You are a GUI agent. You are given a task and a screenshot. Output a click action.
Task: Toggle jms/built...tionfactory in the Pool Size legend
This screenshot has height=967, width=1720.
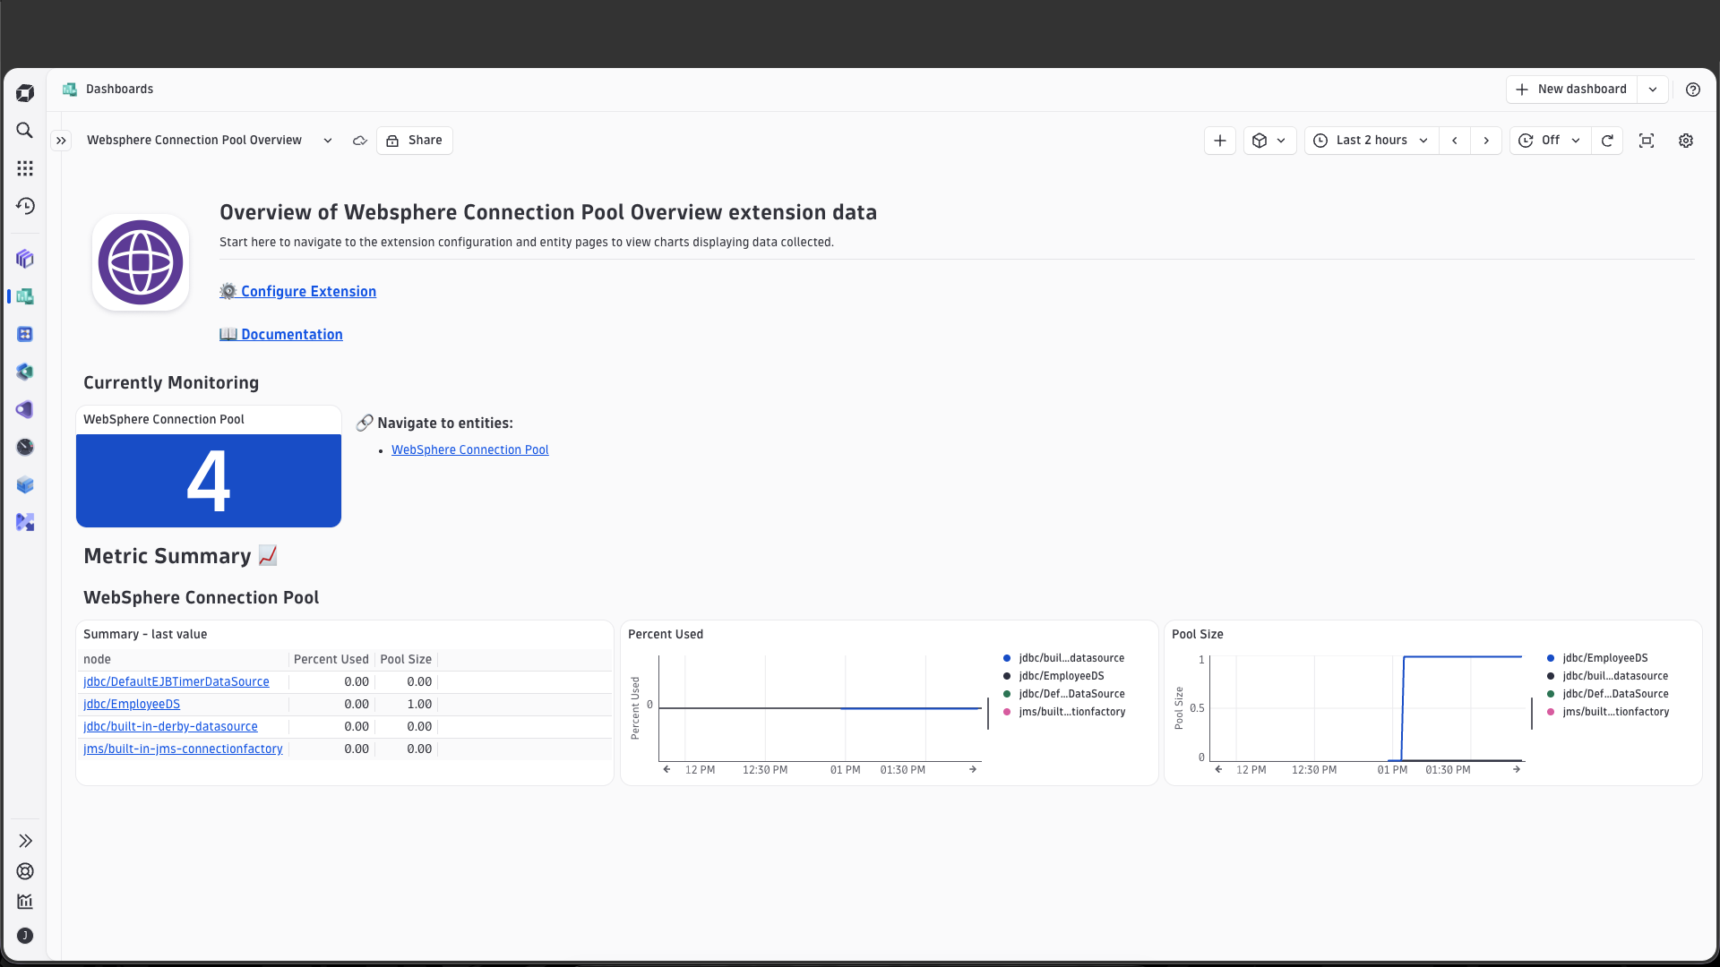tap(1608, 712)
